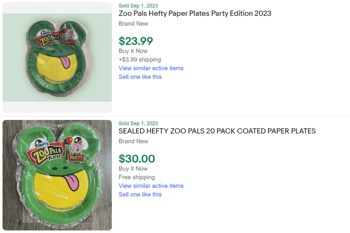Select the thumbnail photo of the first frog plate
This screenshot has width=350, height=233.
[57, 57]
